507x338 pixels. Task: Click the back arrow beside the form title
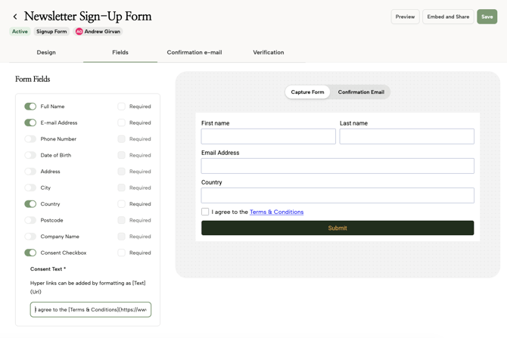tap(15, 17)
